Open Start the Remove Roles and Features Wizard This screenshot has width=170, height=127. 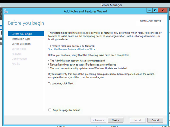tap(72, 49)
